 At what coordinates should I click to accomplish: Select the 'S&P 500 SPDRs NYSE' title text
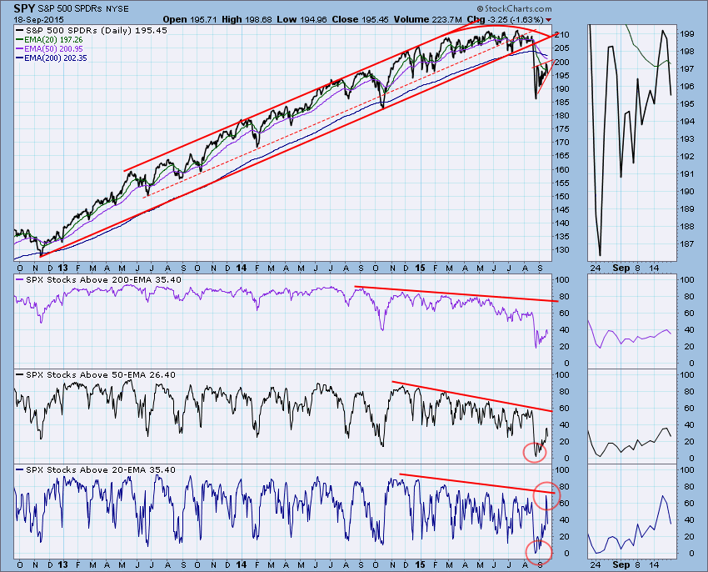point(83,9)
